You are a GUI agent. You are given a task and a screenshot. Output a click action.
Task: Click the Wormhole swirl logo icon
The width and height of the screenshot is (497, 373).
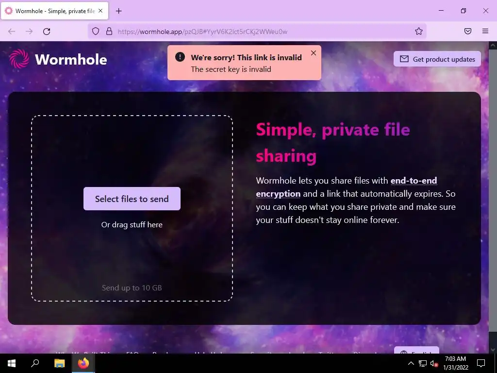click(19, 59)
